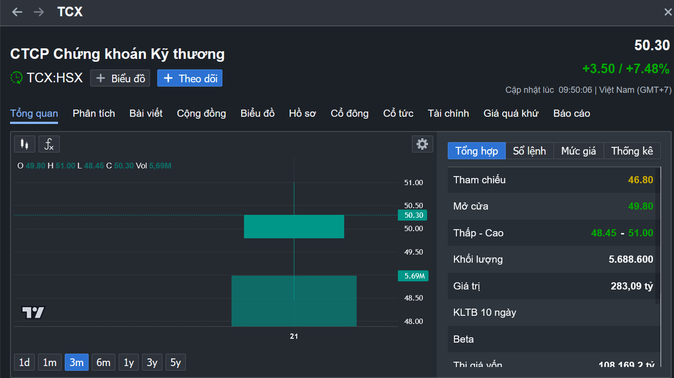Switch chart range to 6m
The height and width of the screenshot is (378, 674).
tap(104, 362)
